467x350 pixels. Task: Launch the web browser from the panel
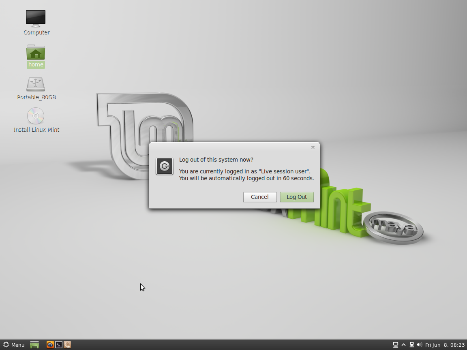click(50, 345)
